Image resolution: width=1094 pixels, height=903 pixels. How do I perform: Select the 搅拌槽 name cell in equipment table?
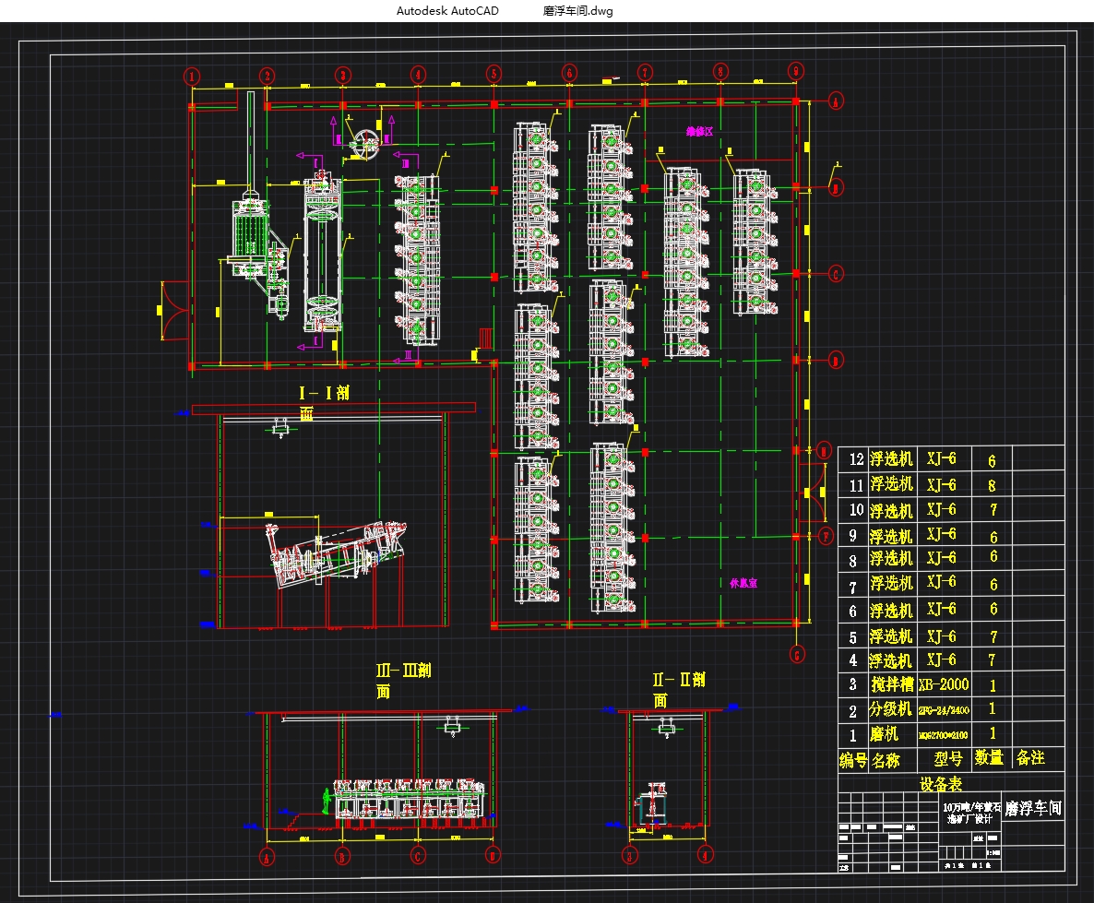click(x=892, y=684)
